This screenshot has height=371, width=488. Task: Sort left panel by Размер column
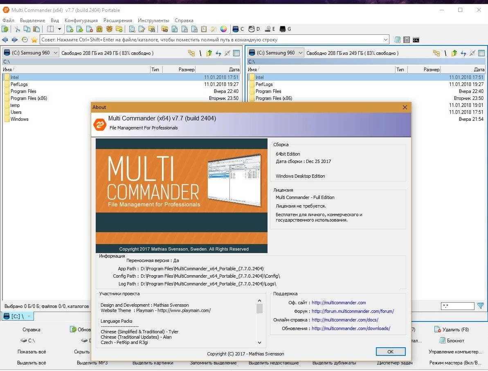click(179, 70)
